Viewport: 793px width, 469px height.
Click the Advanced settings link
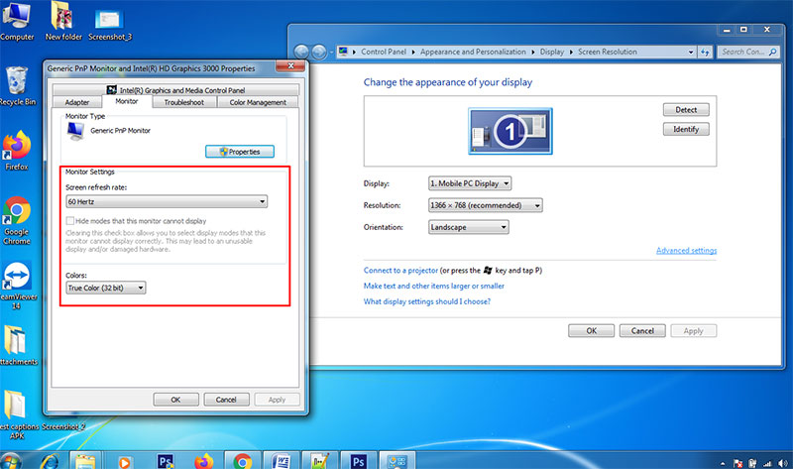686,251
